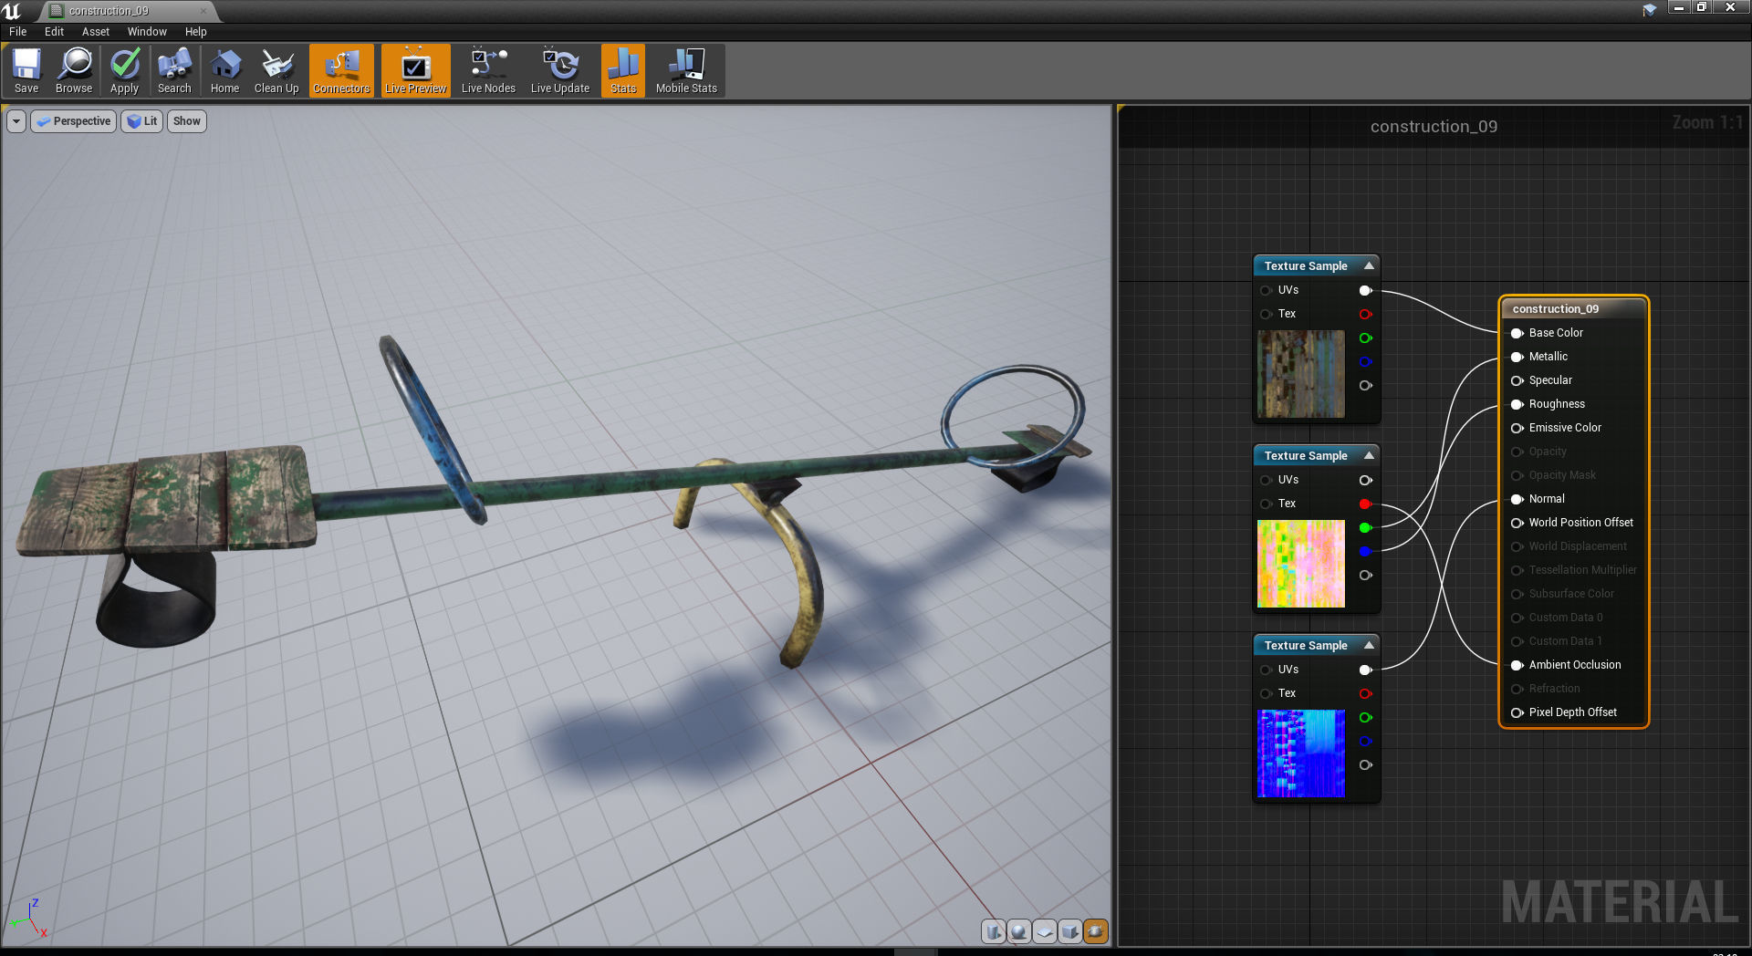Click the Ambient Occlusion input pin

coord(1517,665)
